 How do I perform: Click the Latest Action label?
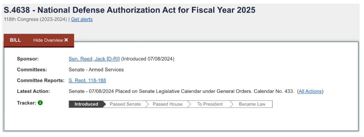(34, 91)
